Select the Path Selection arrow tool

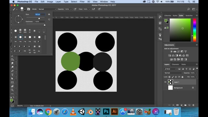[12, 79]
